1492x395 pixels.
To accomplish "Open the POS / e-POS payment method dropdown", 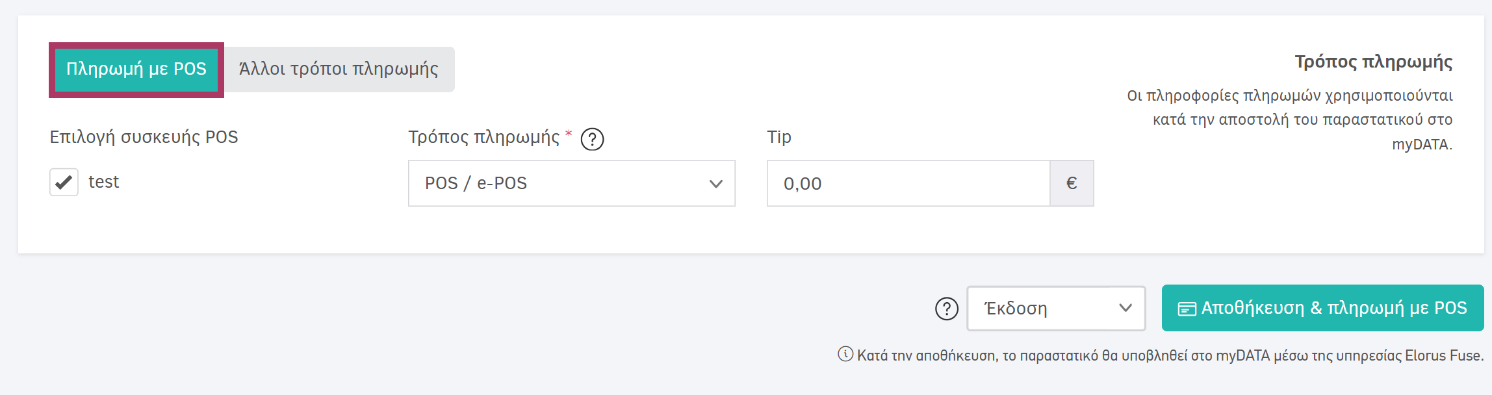I will coord(571,184).
